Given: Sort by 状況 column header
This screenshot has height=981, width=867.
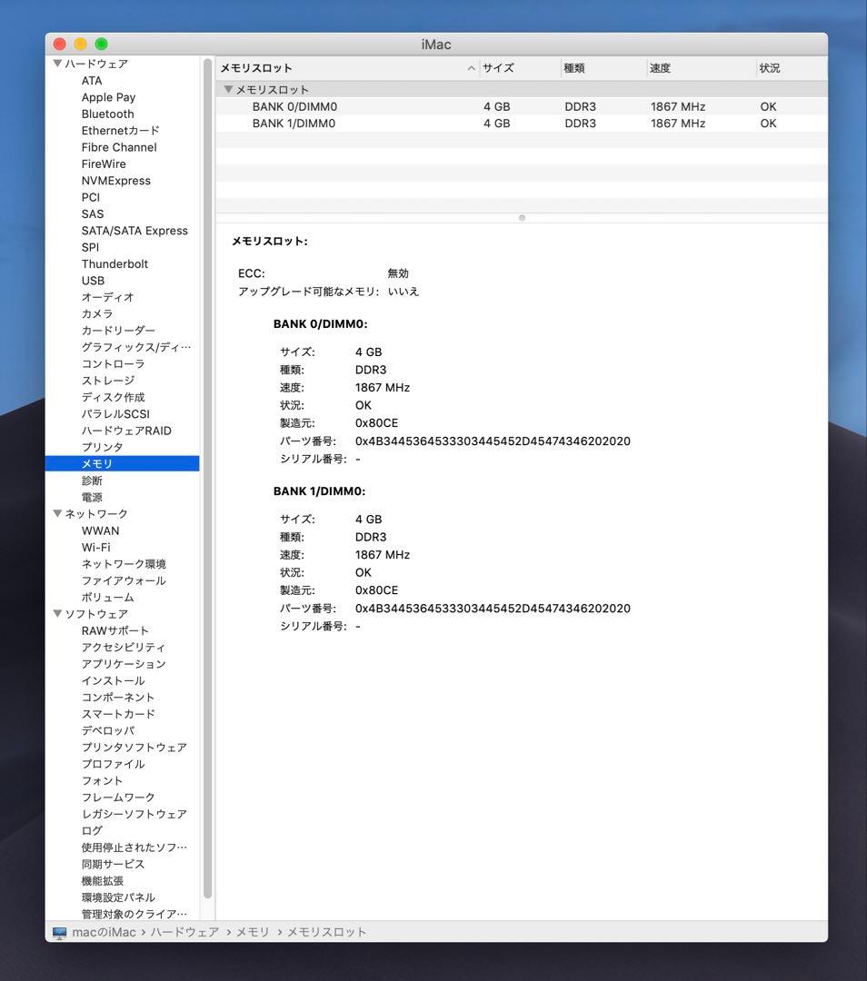Looking at the screenshot, I should [792, 68].
